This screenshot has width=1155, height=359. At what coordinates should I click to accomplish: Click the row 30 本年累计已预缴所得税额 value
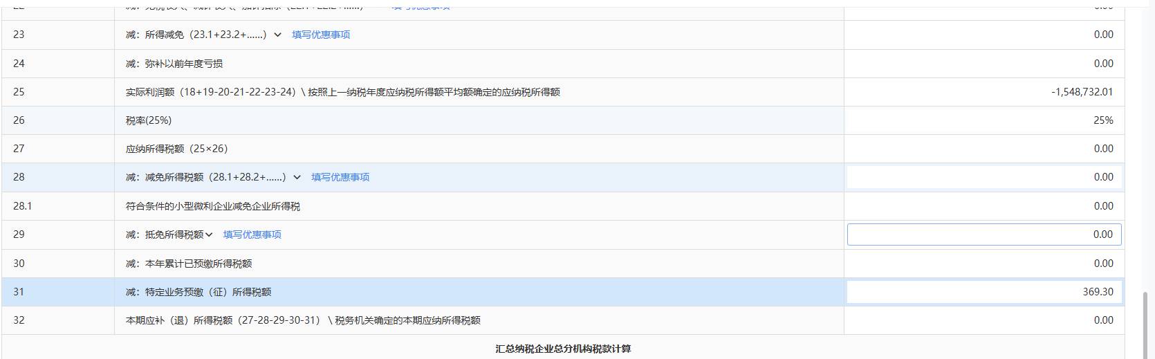click(x=1103, y=264)
